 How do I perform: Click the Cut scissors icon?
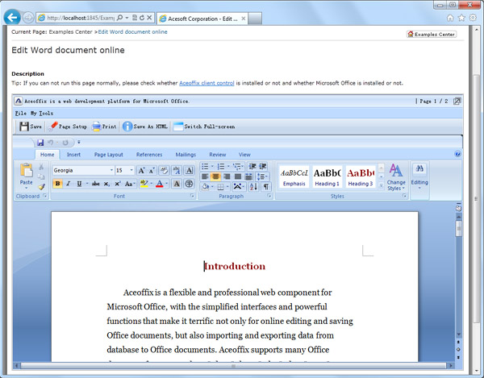pyautogui.click(x=41, y=167)
